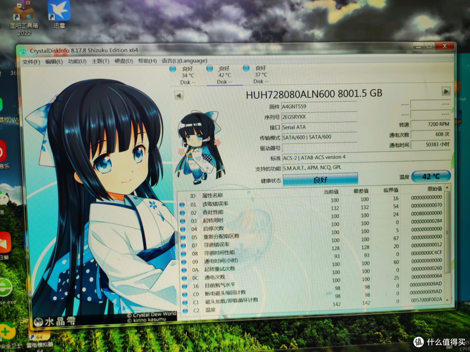Click status icon of 起转用时 row

tap(182, 221)
